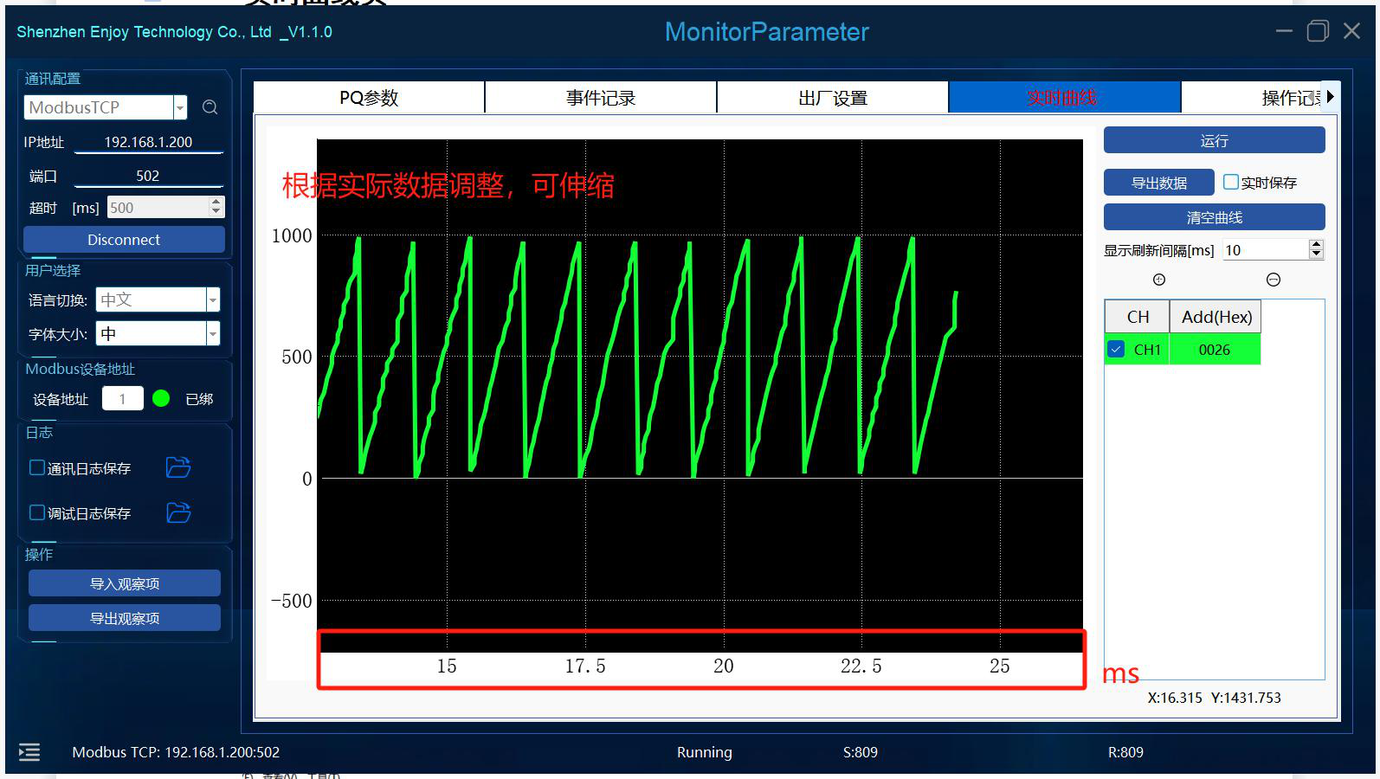Click the zoom-in plus circle icon

(1159, 280)
